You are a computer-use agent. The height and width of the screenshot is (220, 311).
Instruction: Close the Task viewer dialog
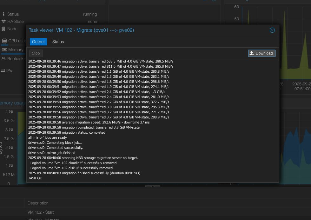point(272,30)
